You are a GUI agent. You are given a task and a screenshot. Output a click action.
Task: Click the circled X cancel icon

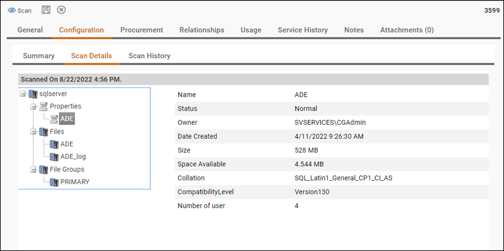[x=61, y=10]
